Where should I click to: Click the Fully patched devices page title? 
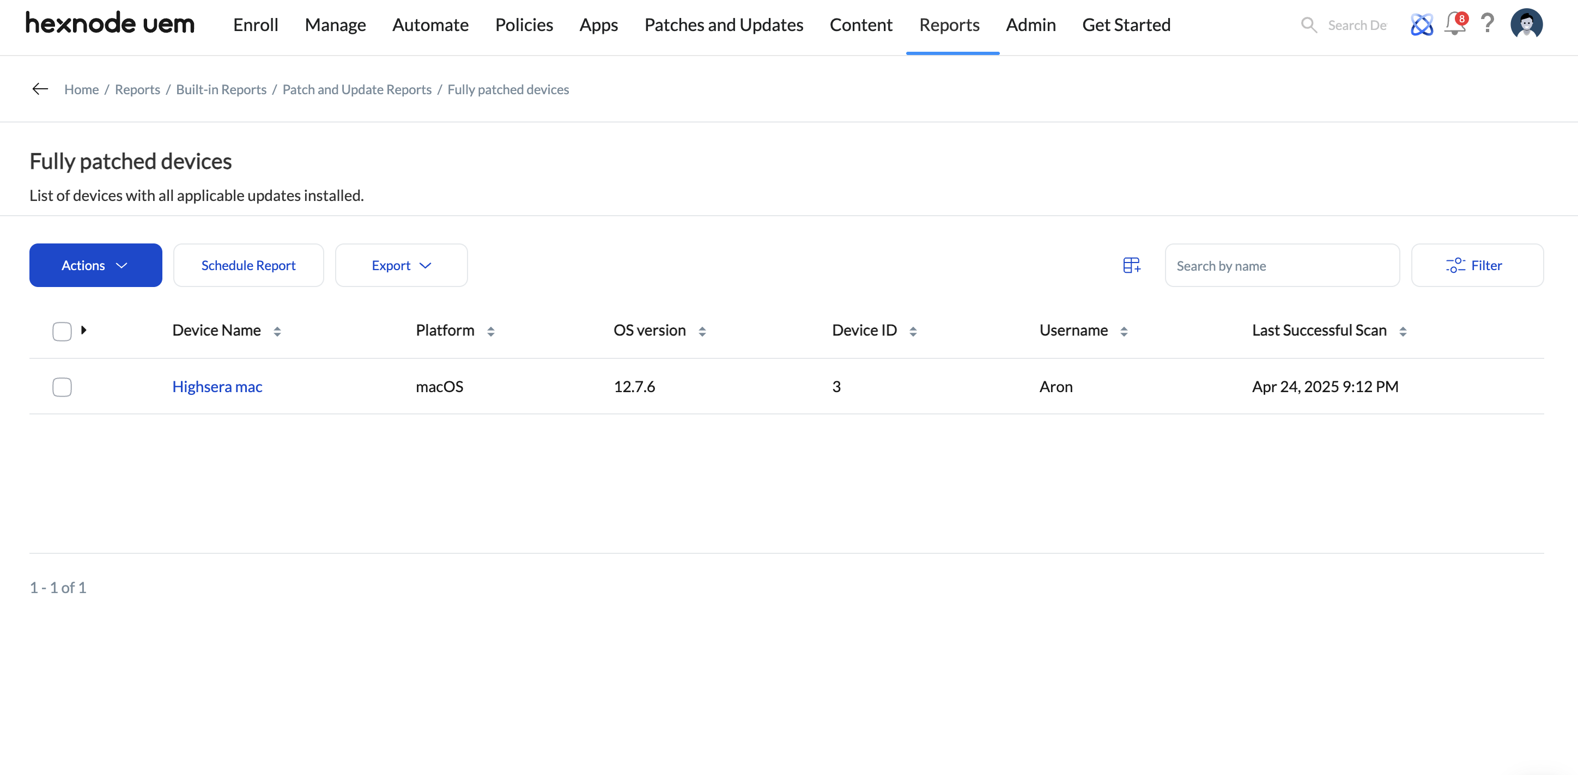click(130, 162)
